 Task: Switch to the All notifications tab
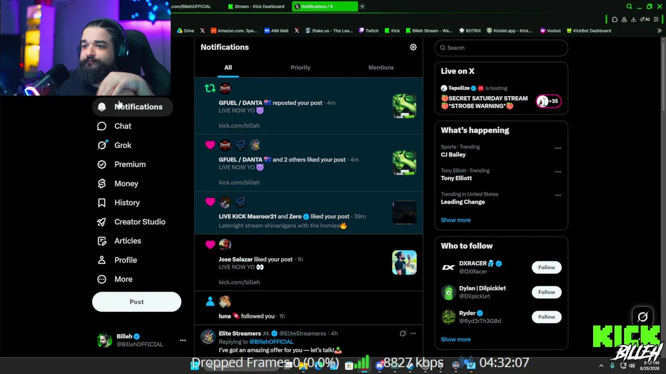coord(228,68)
